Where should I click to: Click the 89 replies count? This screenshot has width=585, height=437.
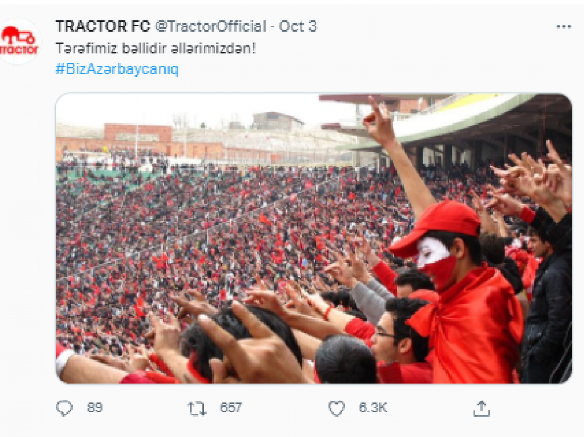[95, 408]
